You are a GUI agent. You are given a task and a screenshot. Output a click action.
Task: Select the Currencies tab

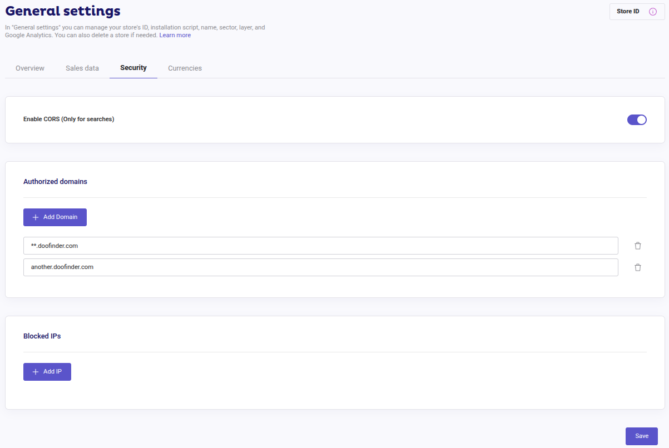185,68
